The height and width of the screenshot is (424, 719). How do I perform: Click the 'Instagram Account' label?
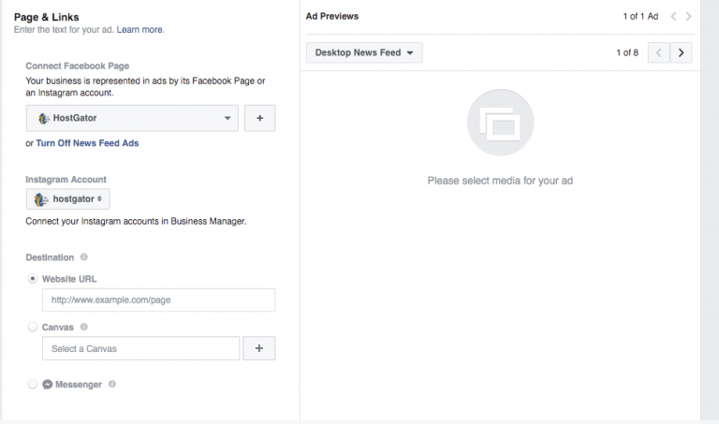pyautogui.click(x=66, y=179)
